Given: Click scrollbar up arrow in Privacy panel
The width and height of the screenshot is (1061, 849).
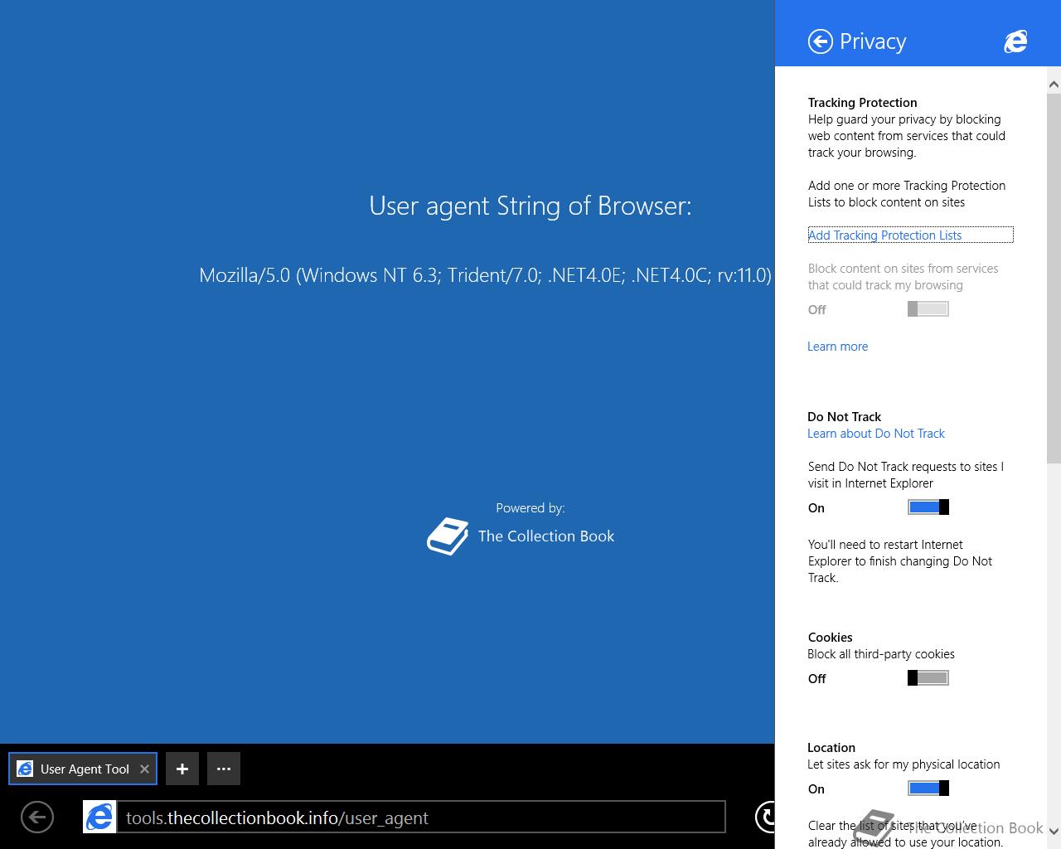Looking at the screenshot, I should click(1054, 85).
